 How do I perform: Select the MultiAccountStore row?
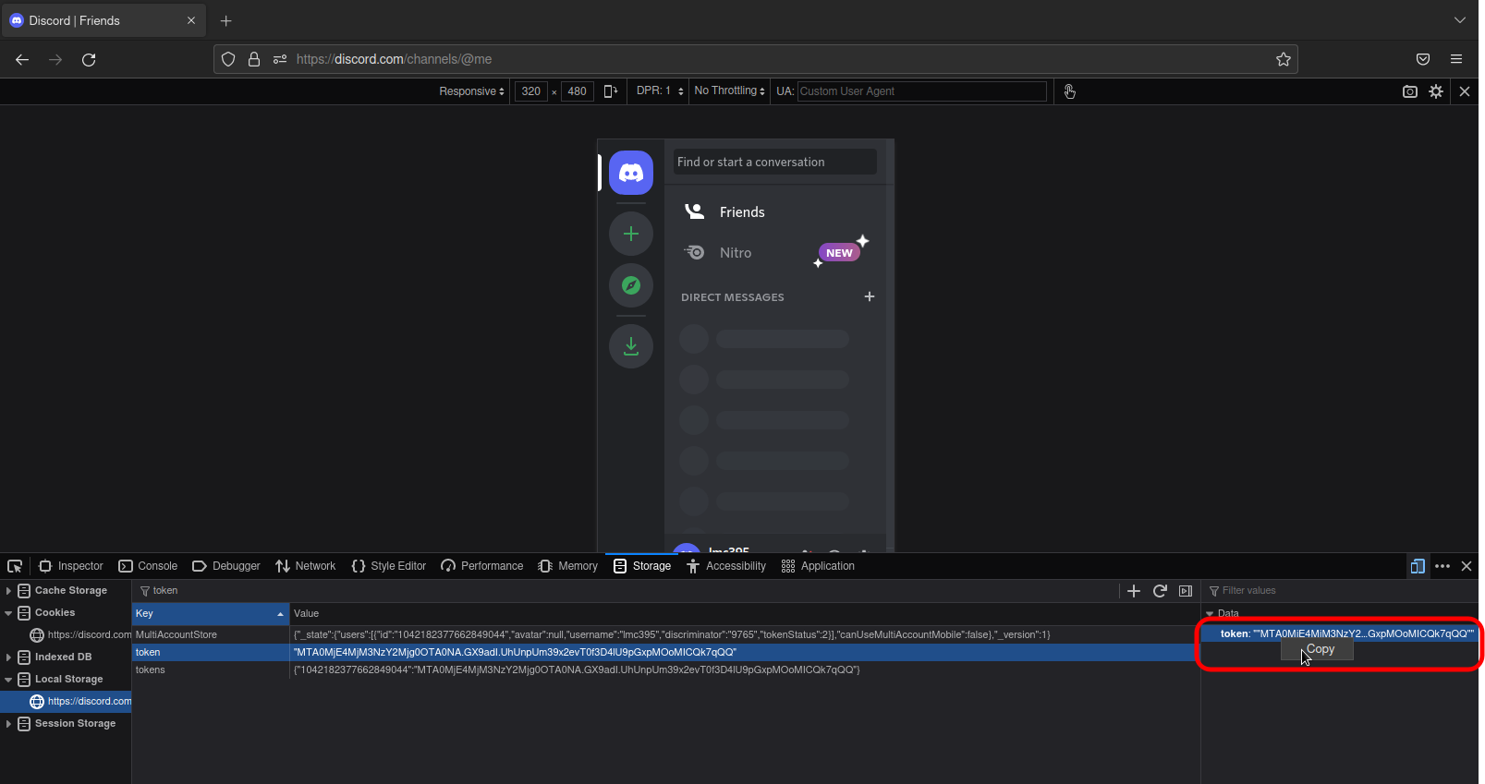click(x=665, y=635)
